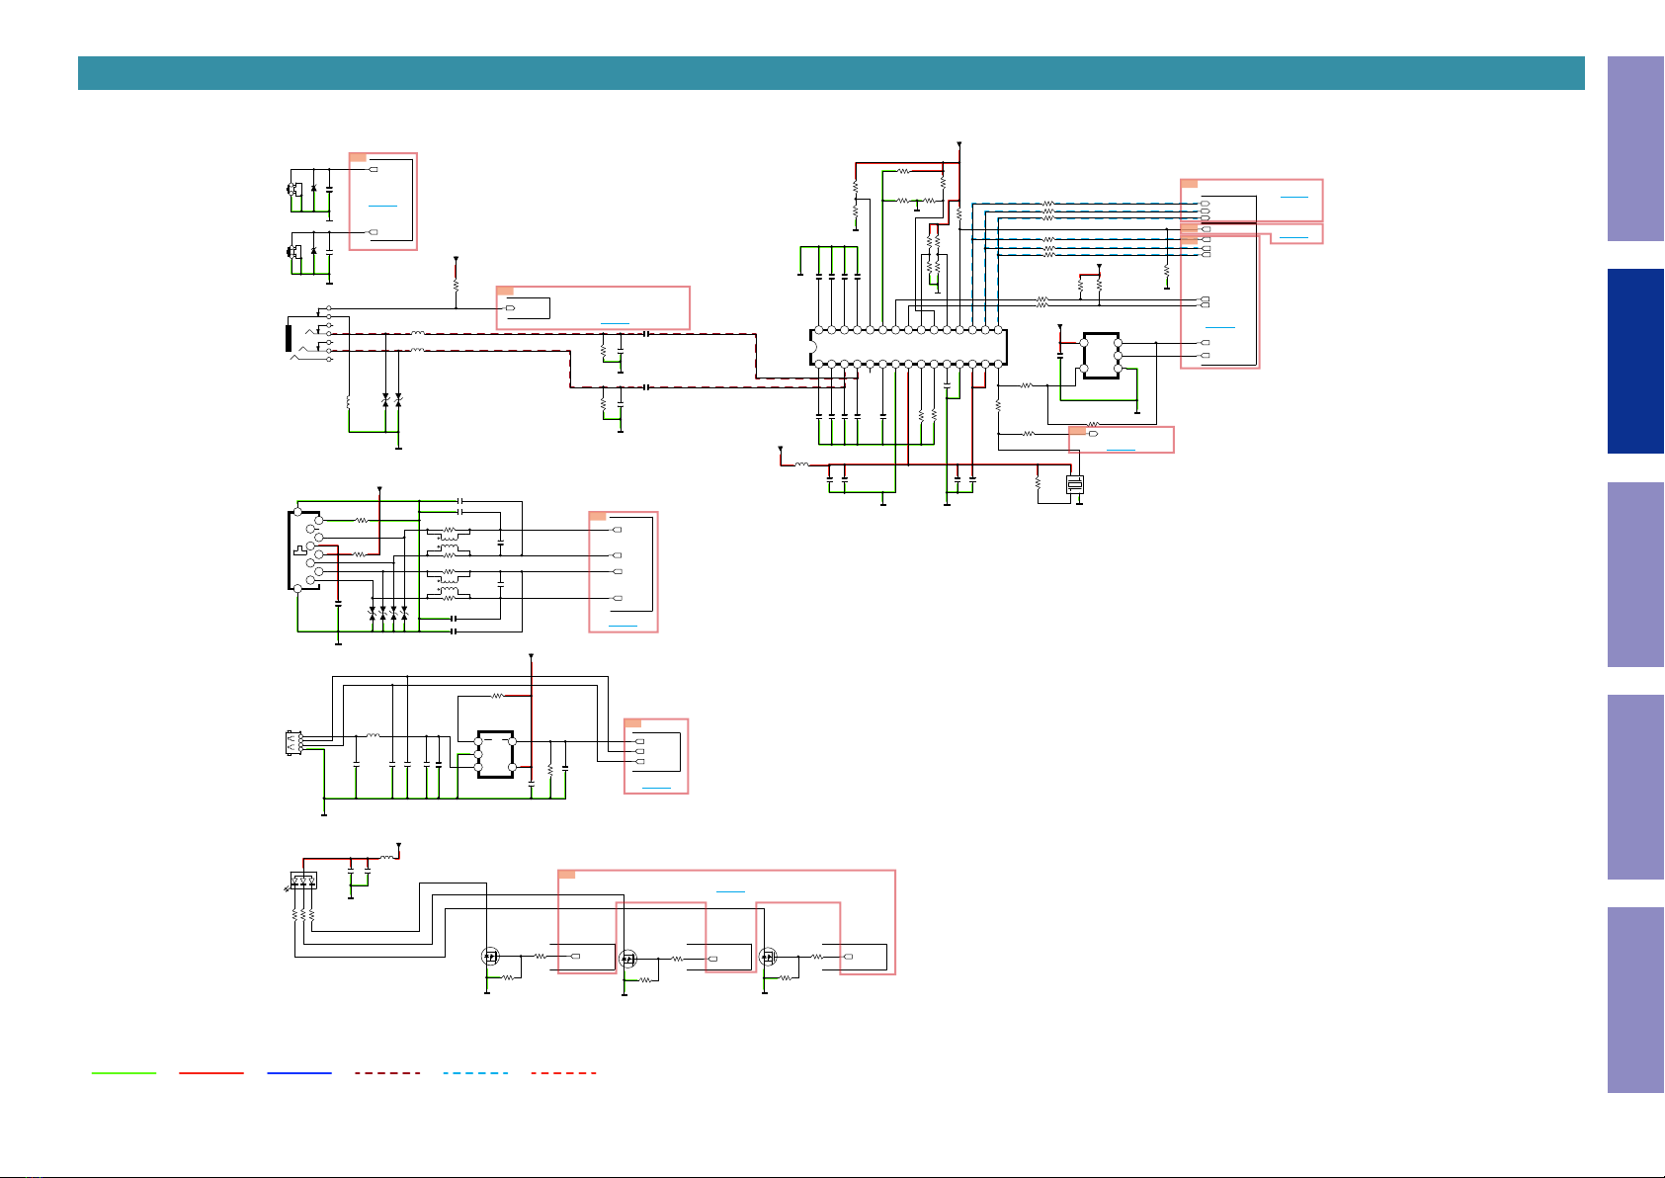This screenshot has height=1178, width=1665.
Task: Click the dashed cyan line legend sample
Action: pyautogui.click(x=475, y=1072)
